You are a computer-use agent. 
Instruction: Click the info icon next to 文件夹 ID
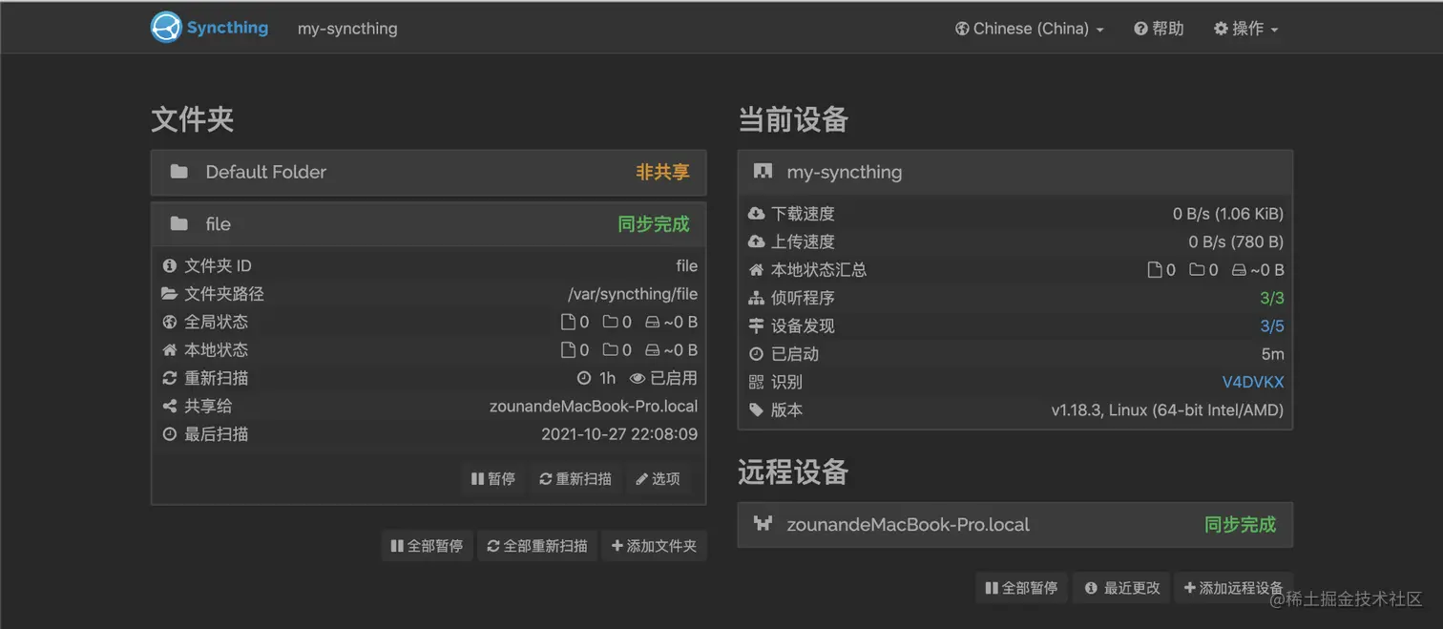pos(170,265)
